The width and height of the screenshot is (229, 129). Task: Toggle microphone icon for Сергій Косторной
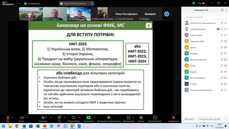click(x=222, y=29)
